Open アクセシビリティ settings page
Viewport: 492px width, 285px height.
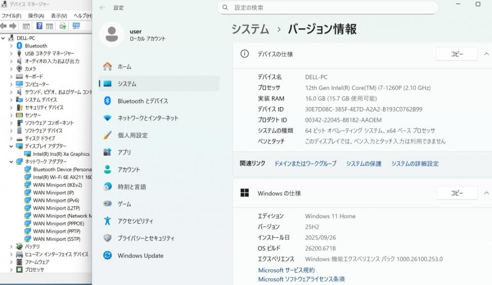point(135,221)
